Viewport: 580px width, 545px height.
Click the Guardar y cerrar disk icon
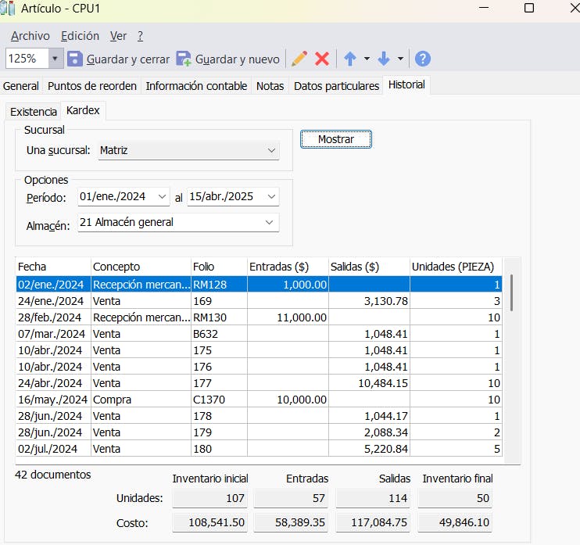[75, 59]
